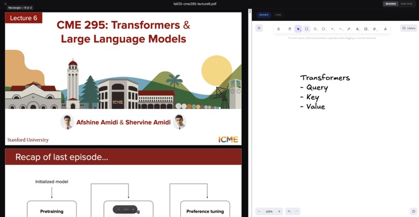
Task: Zoom out the PDF viewer
Action: 119,210
